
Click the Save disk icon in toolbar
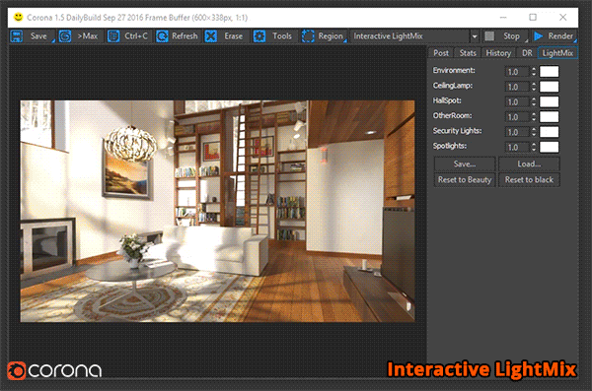(x=16, y=36)
